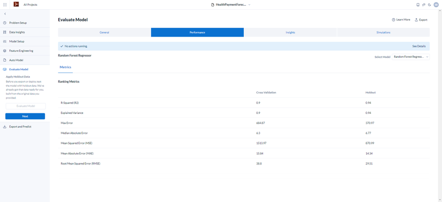Click the Mean Squared Error (MSE) label

pos(77,143)
